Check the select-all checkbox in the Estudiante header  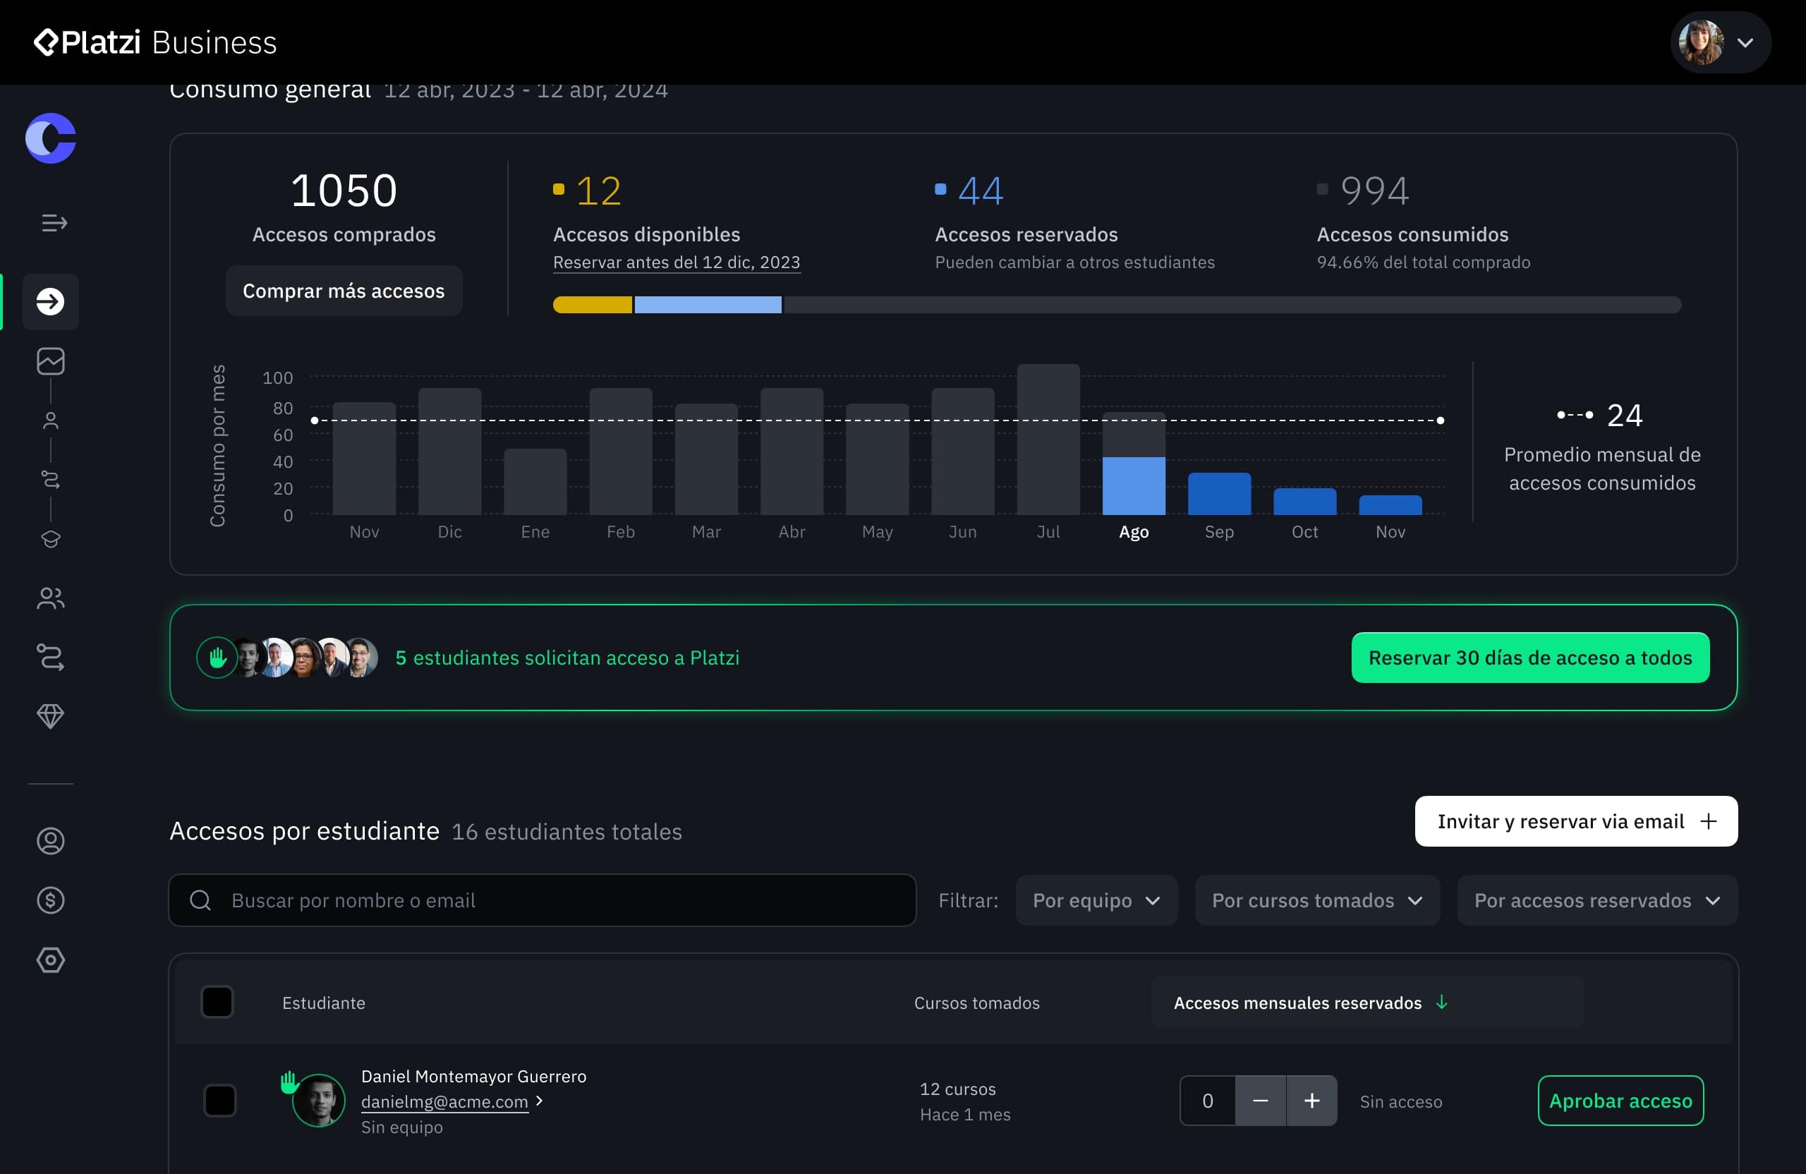pyautogui.click(x=219, y=1002)
